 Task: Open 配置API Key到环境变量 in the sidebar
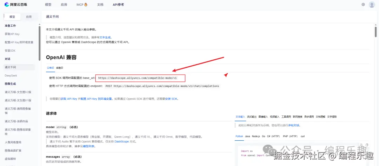pyautogui.click(x=19, y=42)
